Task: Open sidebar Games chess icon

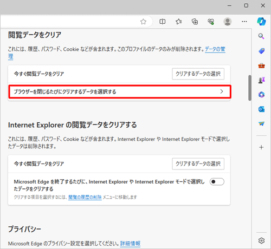Action: (x=261, y=80)
